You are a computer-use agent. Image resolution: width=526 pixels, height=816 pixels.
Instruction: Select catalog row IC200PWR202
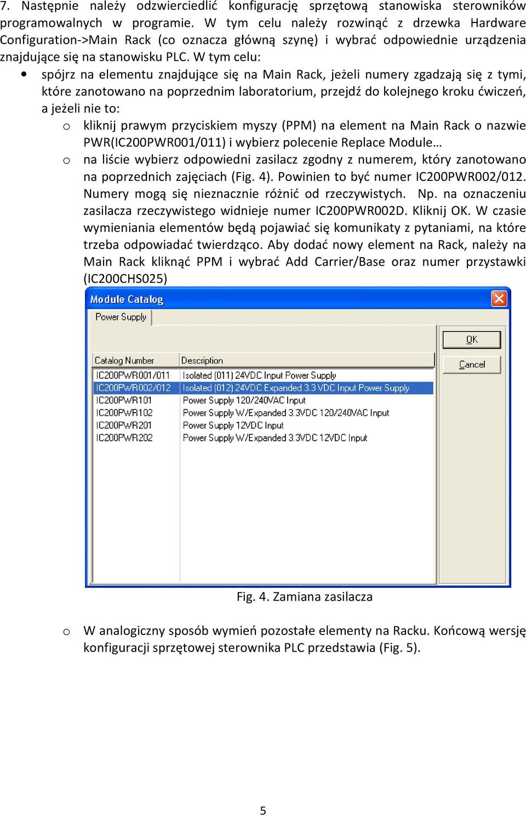tap(263, 438)
